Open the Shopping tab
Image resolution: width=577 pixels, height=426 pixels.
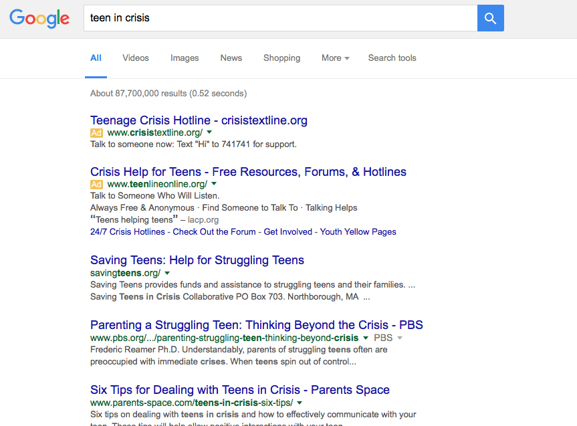point(282,58)
